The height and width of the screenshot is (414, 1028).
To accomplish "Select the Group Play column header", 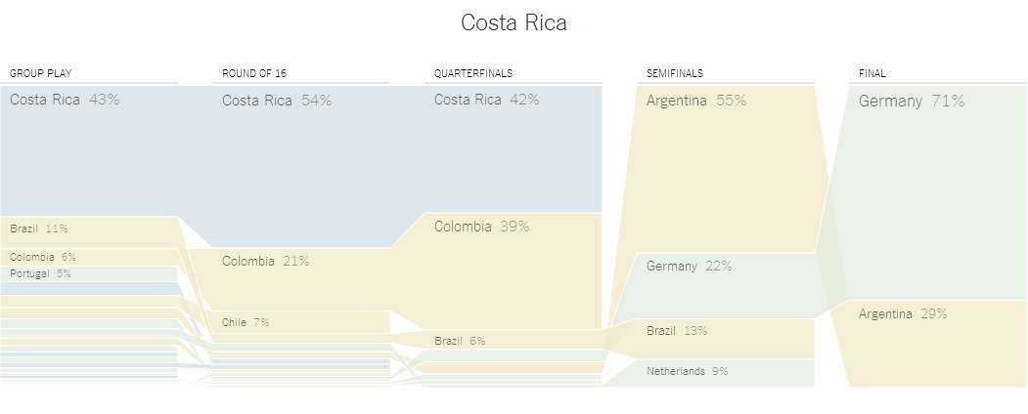I will click(41, 73).
